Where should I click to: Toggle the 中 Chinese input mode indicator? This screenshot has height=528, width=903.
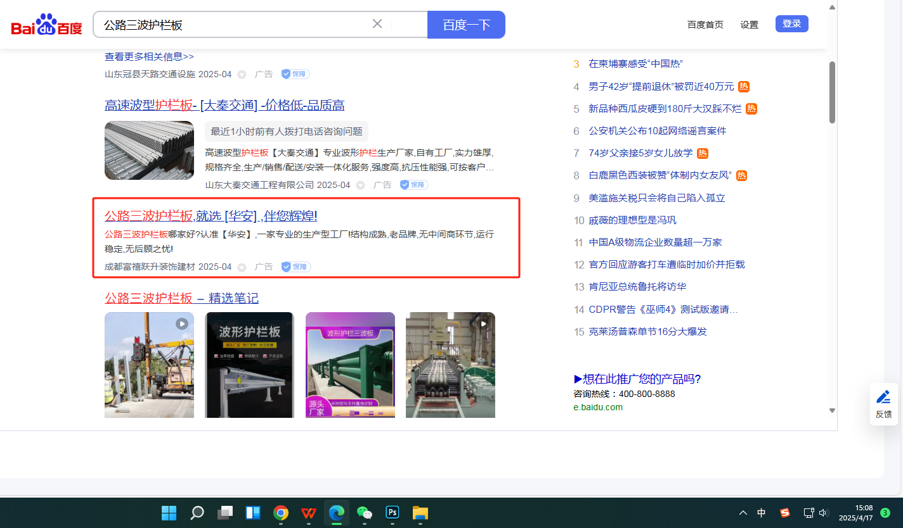click(762, 513)
